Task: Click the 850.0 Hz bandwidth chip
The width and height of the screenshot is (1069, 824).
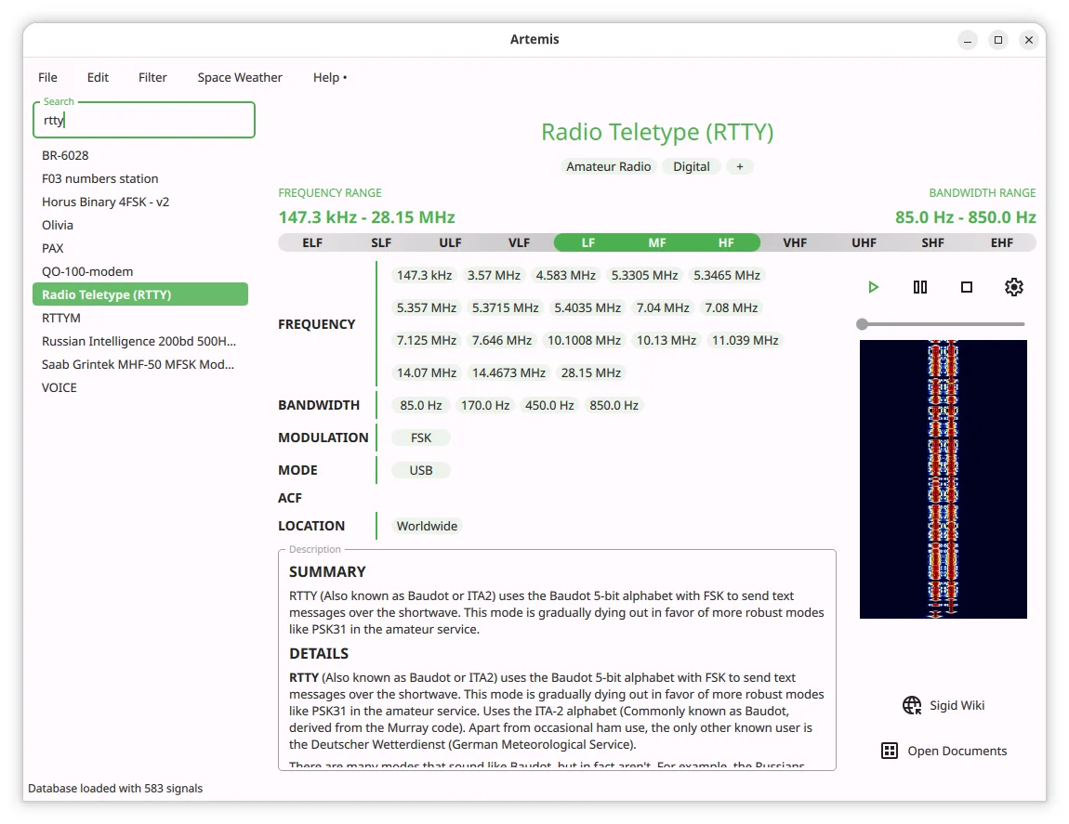Action: click(614, 406)
